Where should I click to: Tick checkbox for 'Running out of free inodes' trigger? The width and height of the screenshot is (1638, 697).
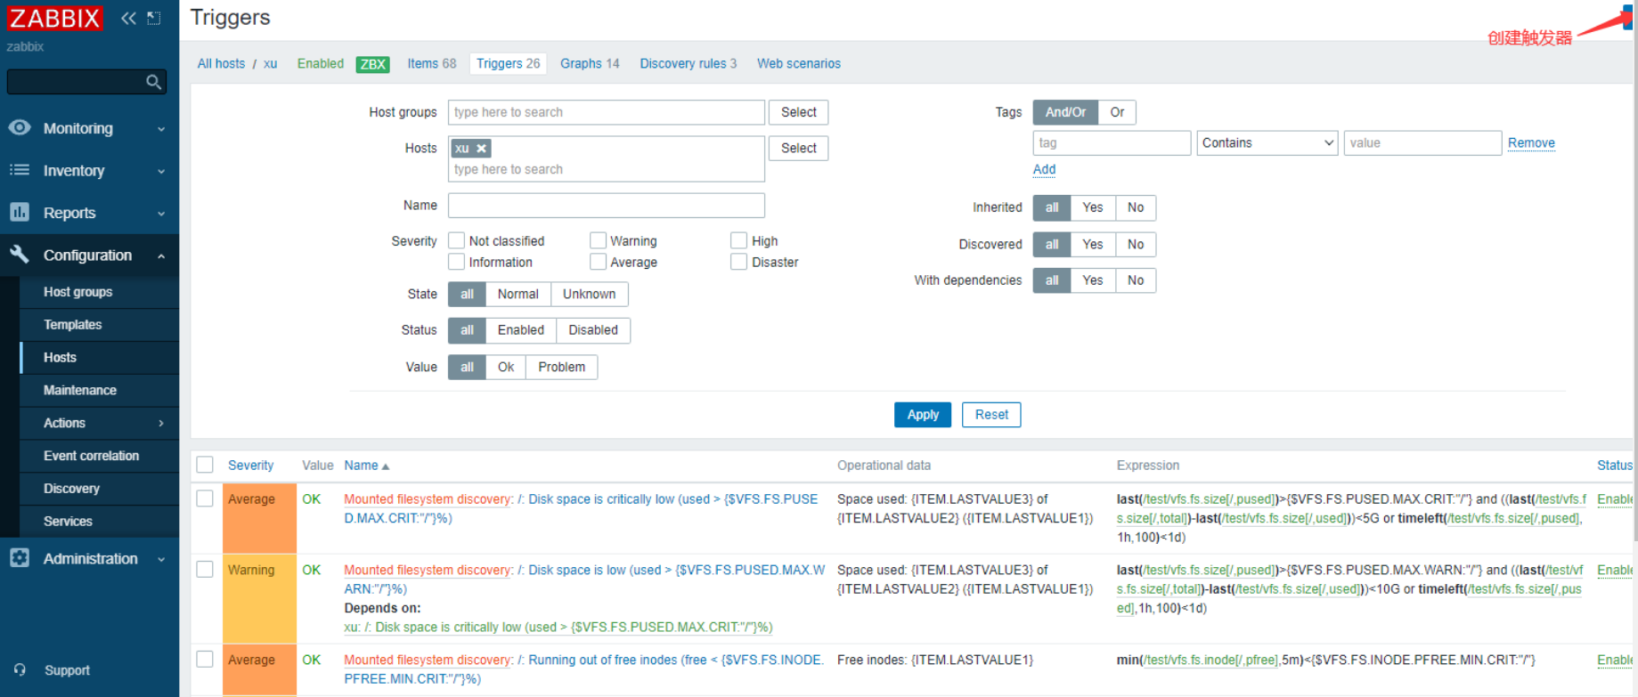pyautogui.click(x=205, y=659)
